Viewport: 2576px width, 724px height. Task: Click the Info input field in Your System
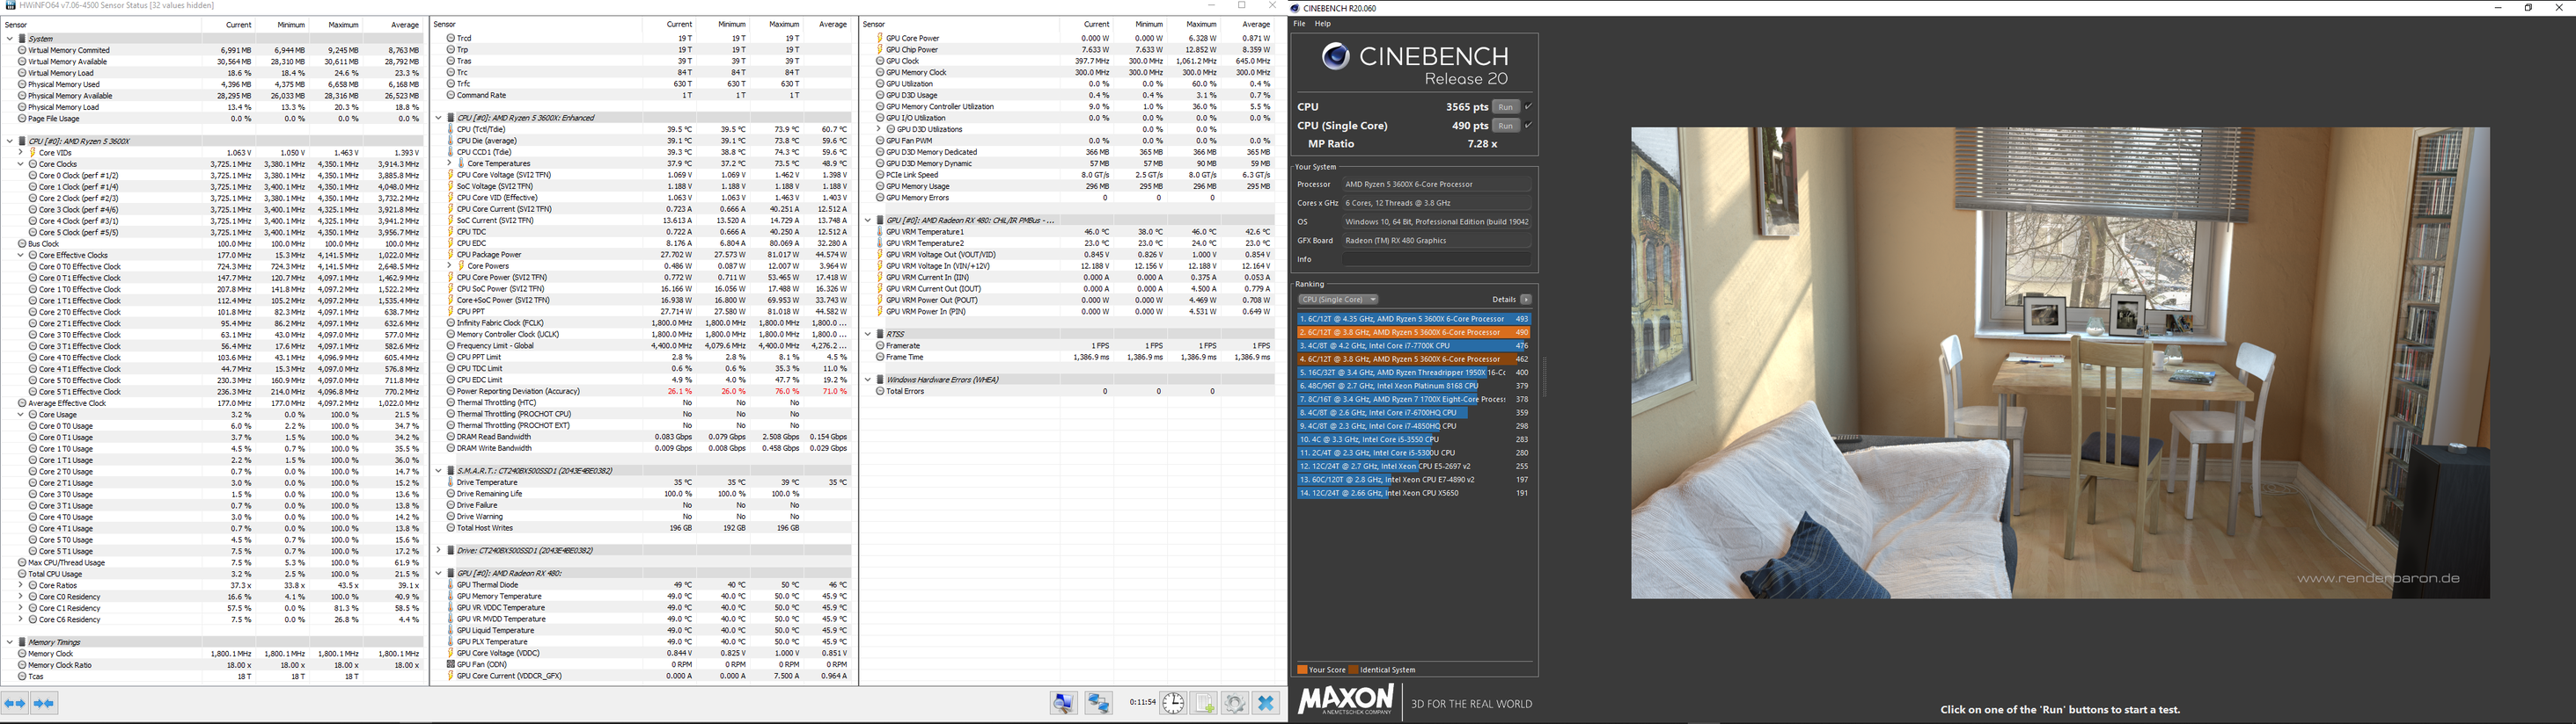[x=1436, y=260]
